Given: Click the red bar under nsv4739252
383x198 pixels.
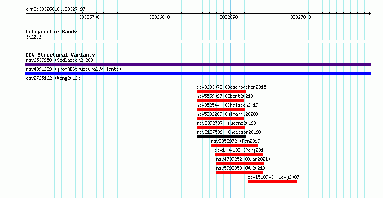Looking at the screenshot, I should pos(240,163).
